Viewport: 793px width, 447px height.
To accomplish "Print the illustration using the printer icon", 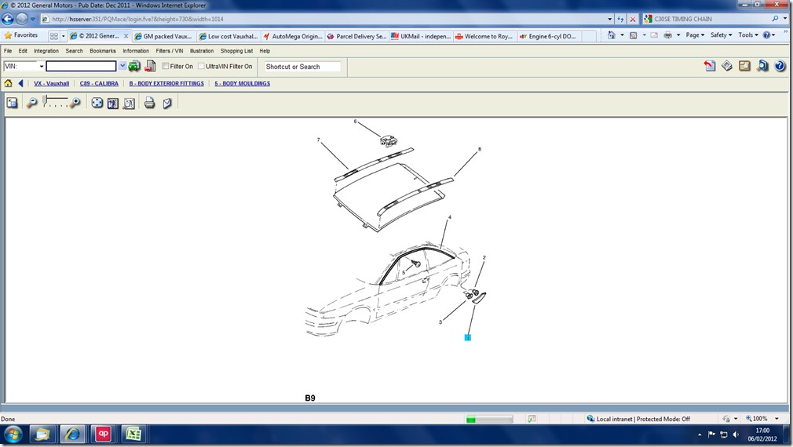I will point(149,103).
